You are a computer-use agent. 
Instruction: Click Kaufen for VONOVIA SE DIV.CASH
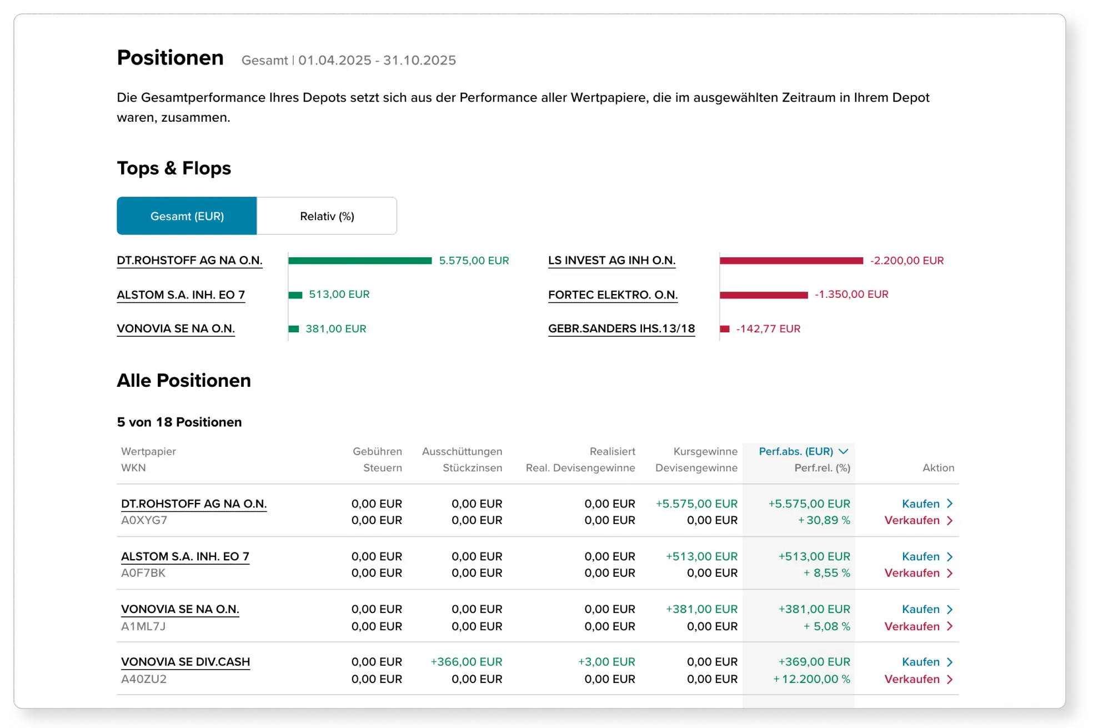coord(920,662)
